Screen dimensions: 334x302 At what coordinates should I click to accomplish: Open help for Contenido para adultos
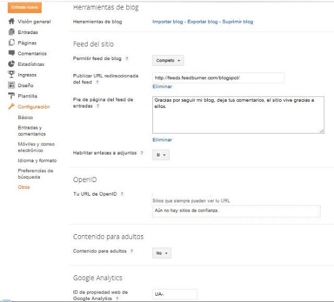point(132,251)
